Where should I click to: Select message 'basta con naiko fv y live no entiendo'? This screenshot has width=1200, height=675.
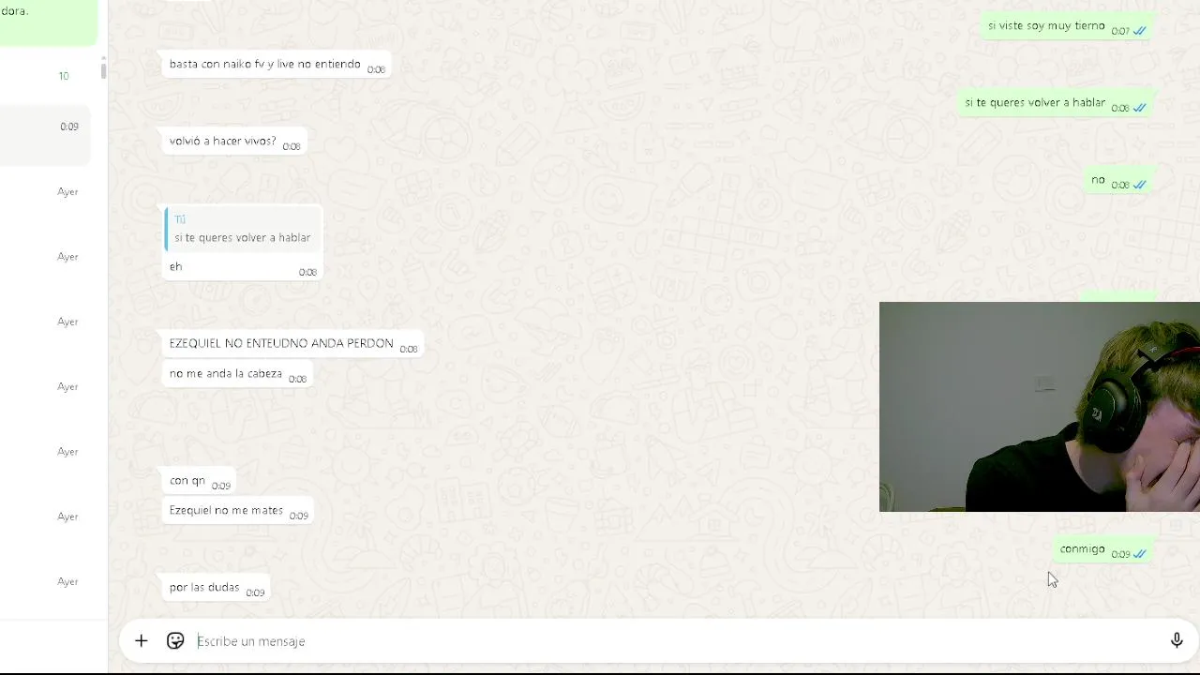coord(277,65)
